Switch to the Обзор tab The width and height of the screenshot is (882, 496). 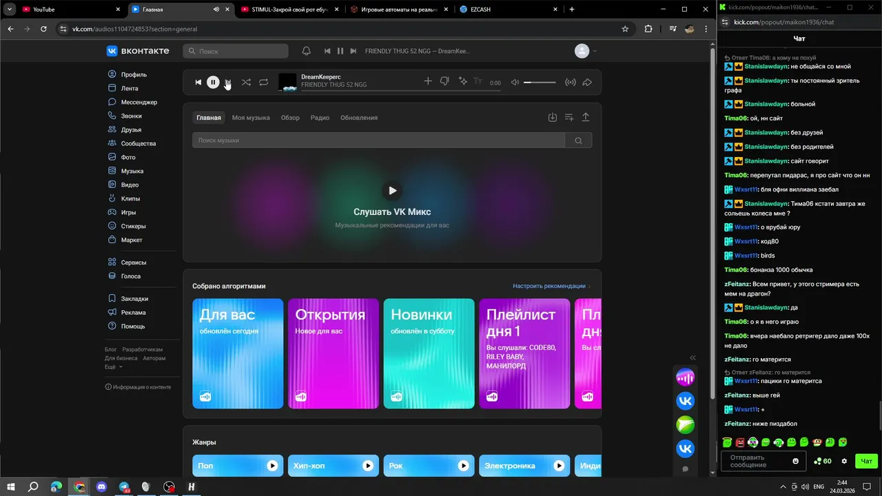290,118
